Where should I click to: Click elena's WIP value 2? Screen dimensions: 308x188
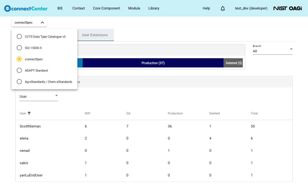tap(86, 138)
